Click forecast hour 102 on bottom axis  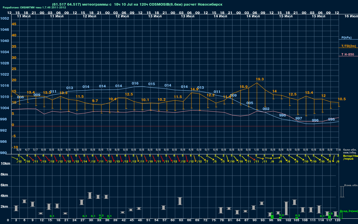click(x=288, y=220)
